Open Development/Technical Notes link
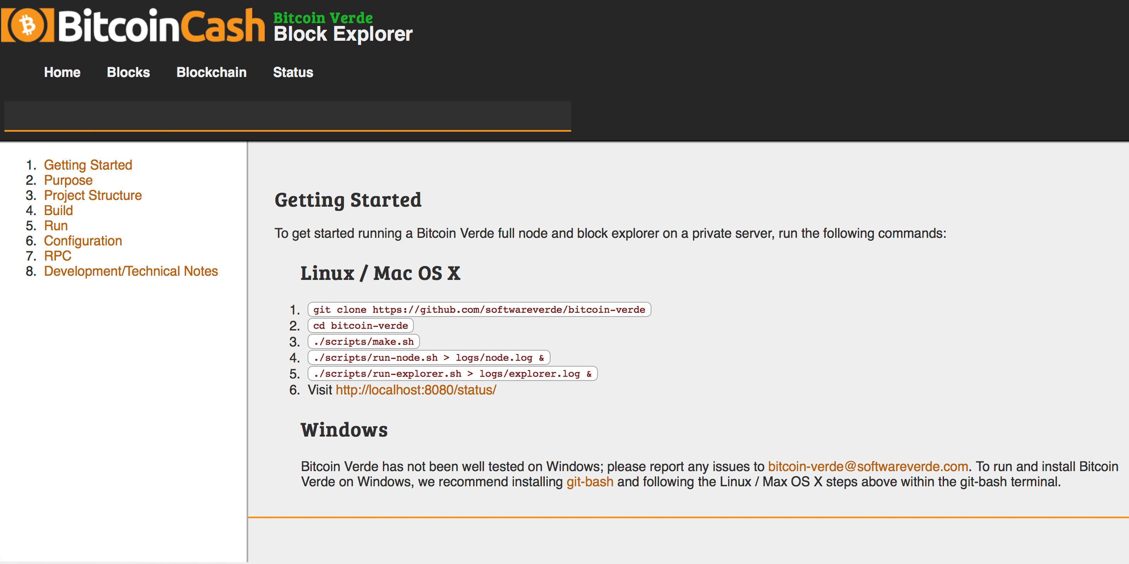This screenshot has width=1129, height=564. pyautogui.click(x=131, y=271)
